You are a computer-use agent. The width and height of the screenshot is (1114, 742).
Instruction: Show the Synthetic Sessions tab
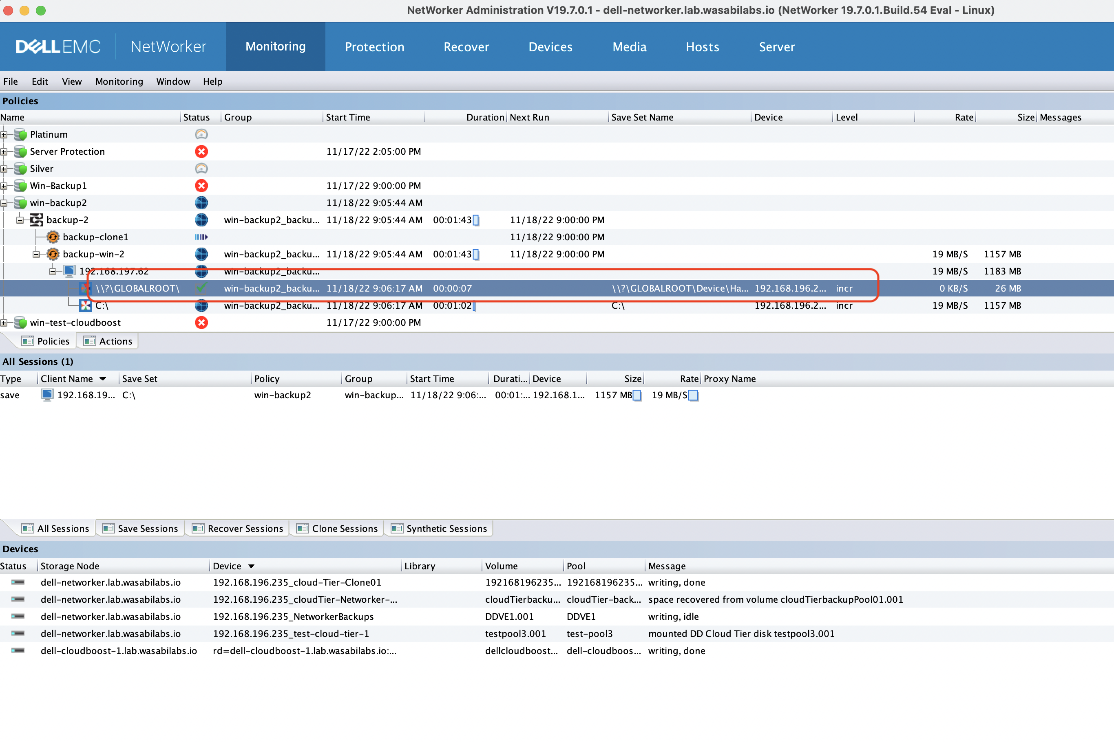point(439,529)
